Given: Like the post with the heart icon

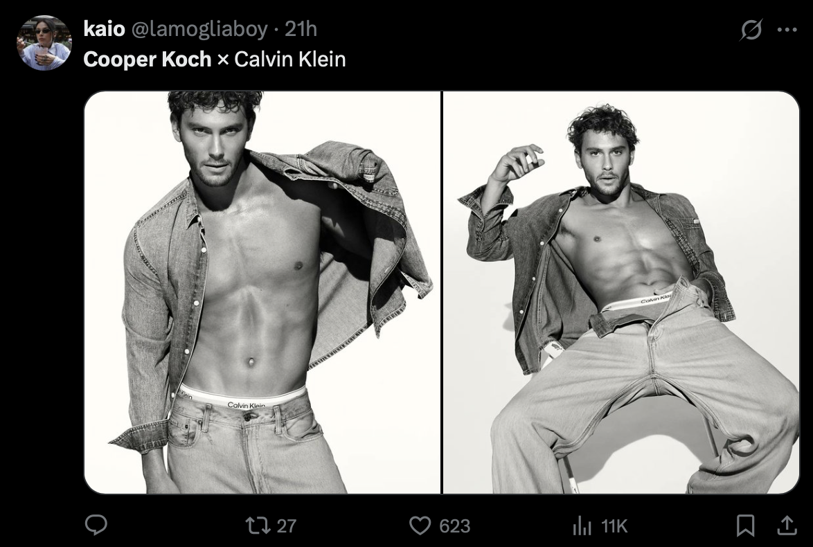Looking at the screenshot, I should point(420,526).
